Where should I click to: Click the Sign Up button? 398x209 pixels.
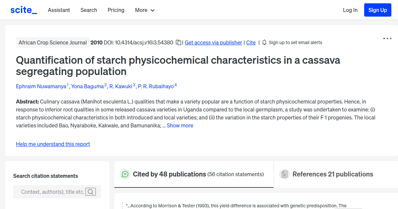(377, 10)
